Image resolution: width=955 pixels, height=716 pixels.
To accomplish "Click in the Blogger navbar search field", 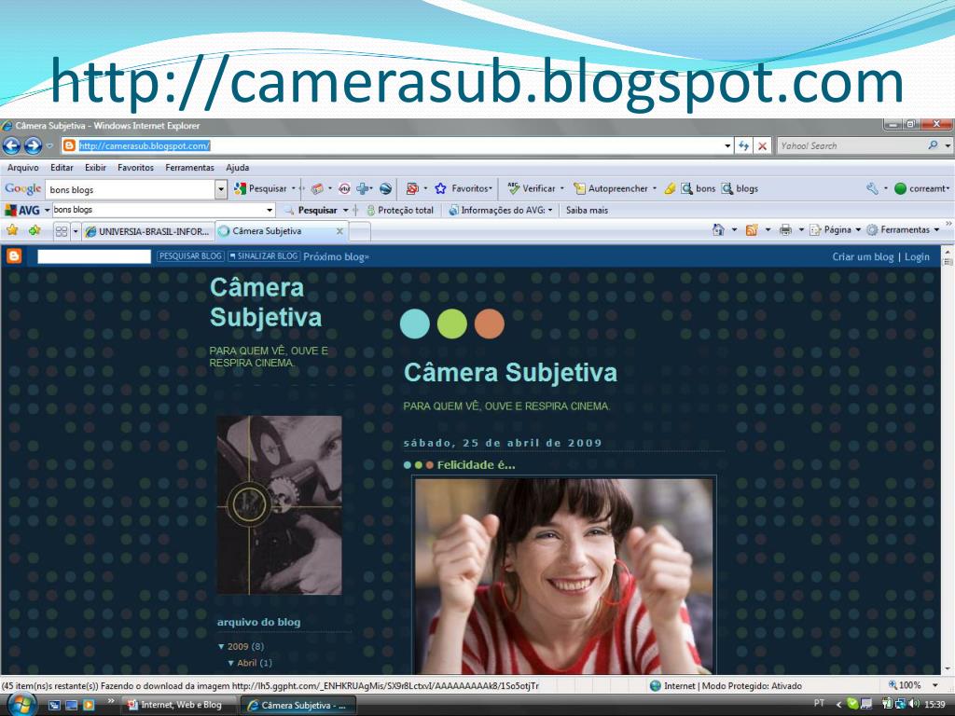I will pos(94,256).
